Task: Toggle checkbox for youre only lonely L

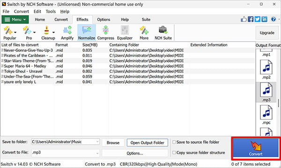Action: (x=2, y=82)
